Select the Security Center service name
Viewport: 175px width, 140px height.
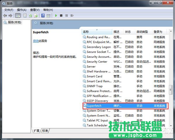point(97,61)
